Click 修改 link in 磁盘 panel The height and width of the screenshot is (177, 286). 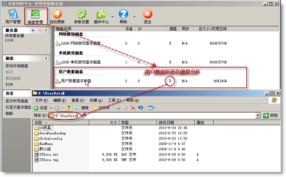[x=9, y=72]
